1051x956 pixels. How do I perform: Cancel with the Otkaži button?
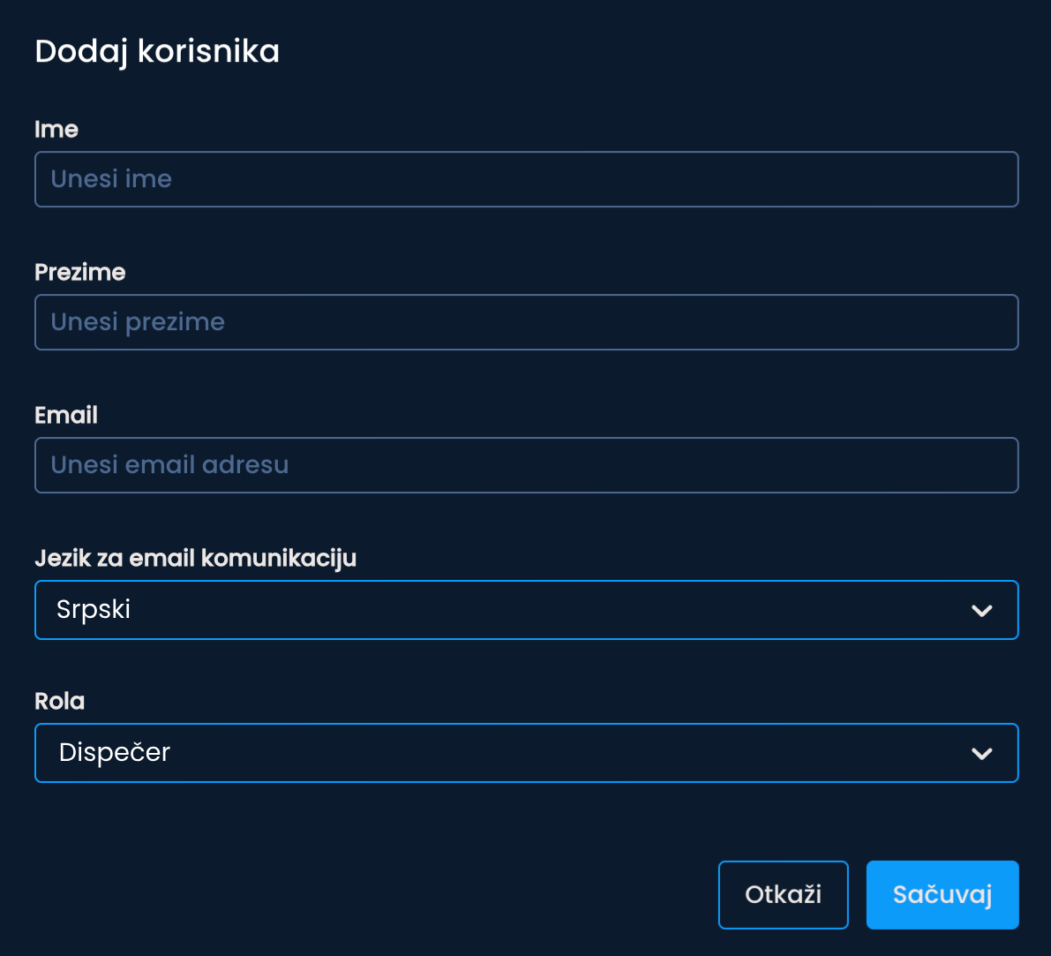click(x=783, y=894)
